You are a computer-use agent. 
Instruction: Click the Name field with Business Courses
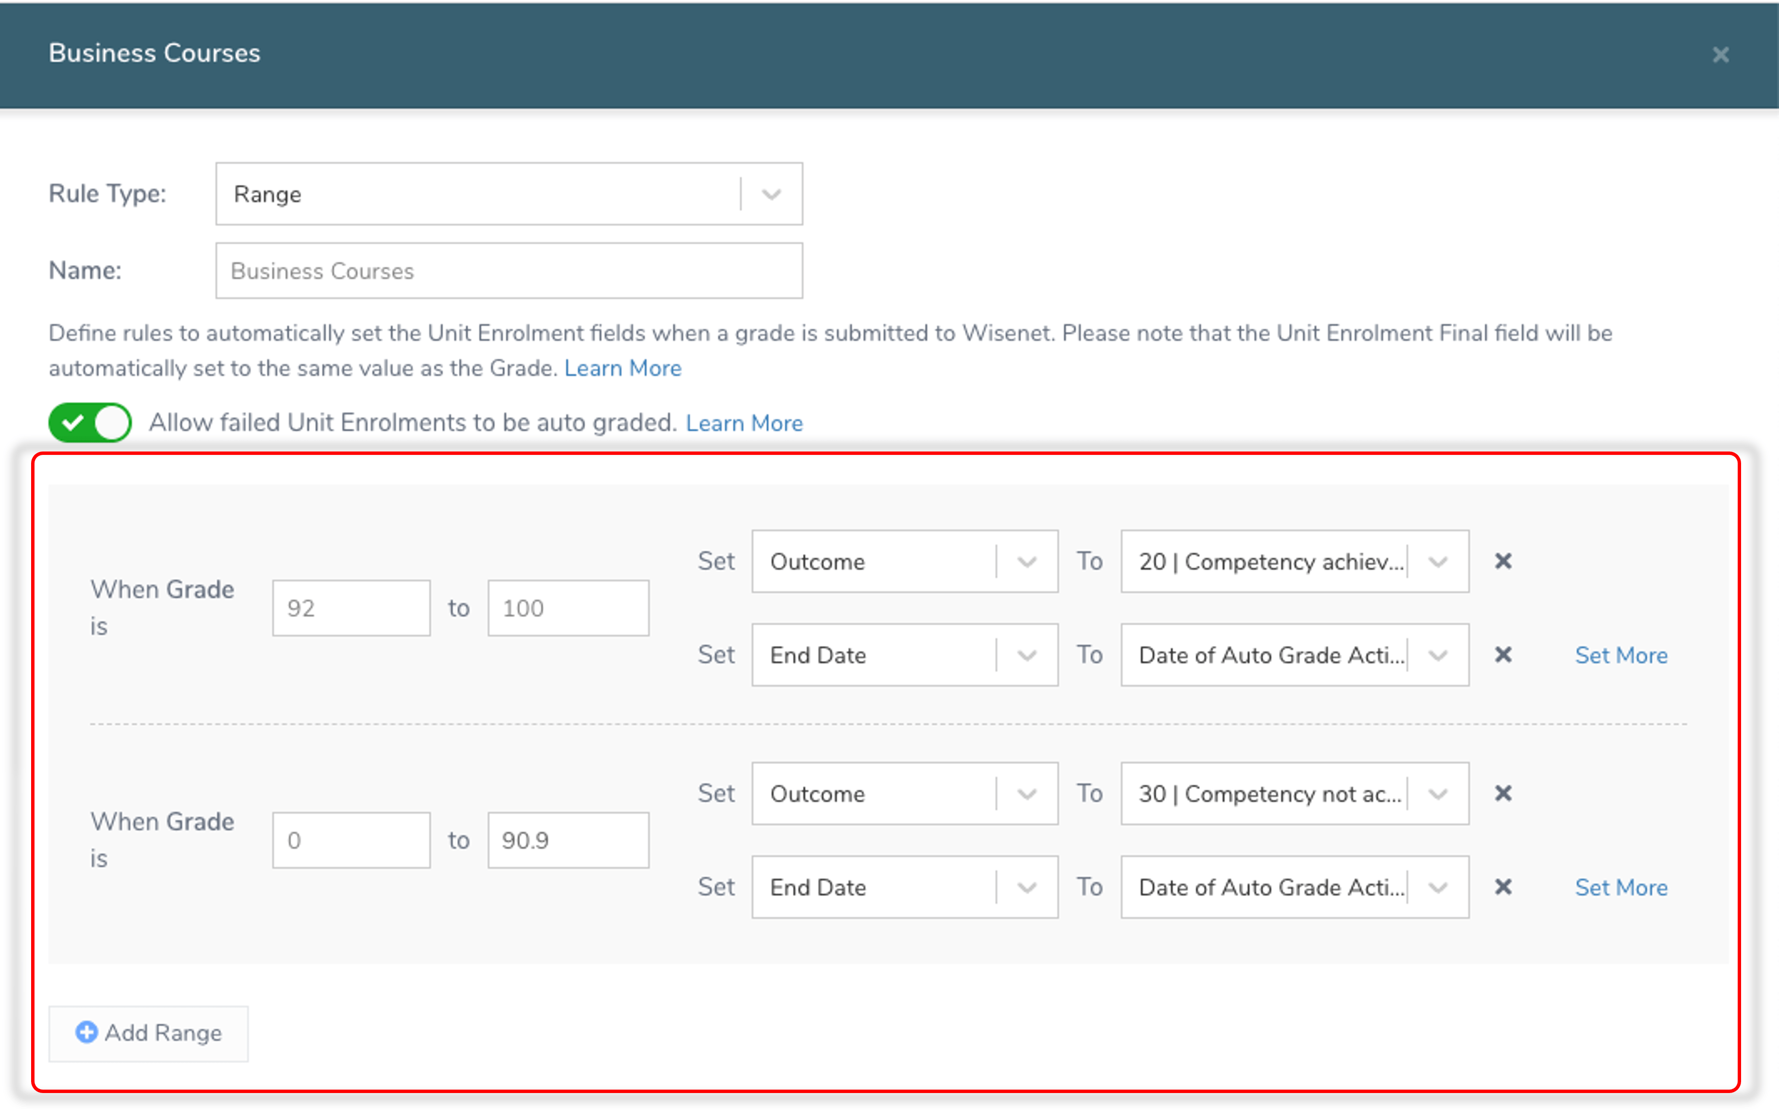[x=508, y=271]
